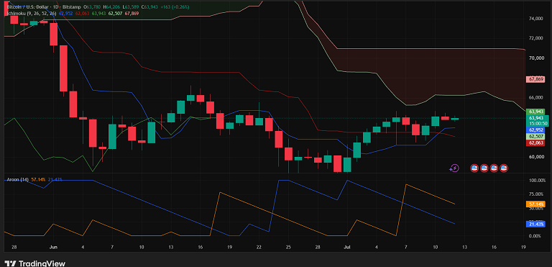Click the 22 date label on the time axis
552x267 pixels.
(259, 248)
